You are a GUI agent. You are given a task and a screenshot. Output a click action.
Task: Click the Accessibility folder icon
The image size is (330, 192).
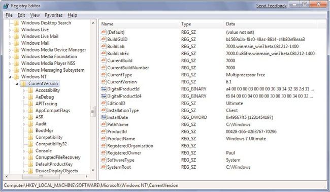pos(30,90)
